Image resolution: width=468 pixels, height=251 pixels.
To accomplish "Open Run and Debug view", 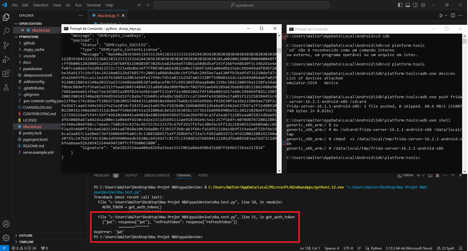I will (x=6, y=59).
